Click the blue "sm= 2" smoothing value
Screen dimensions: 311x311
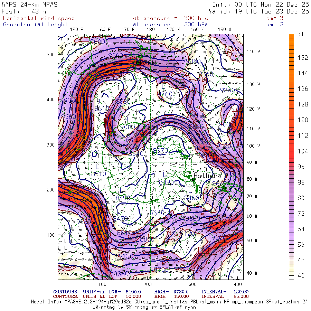click(275, 25)
